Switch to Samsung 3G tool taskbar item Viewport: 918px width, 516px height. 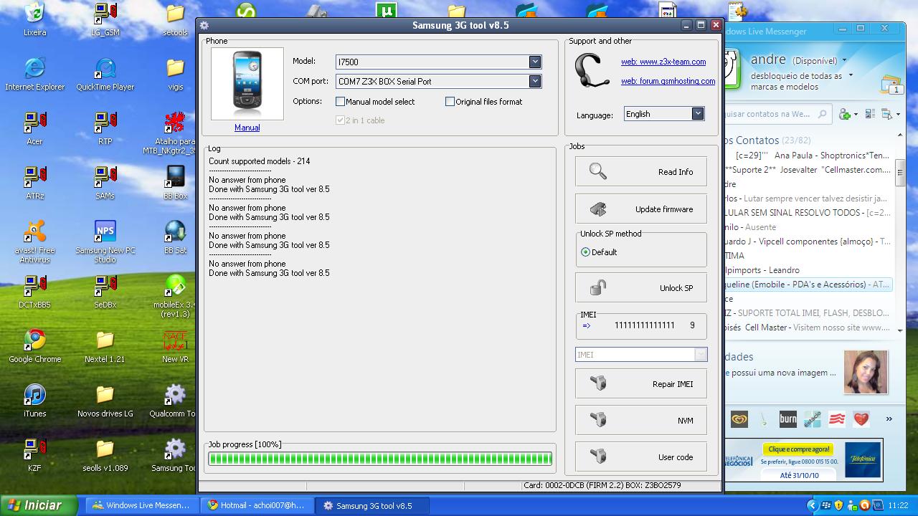(x=373, y=505)
